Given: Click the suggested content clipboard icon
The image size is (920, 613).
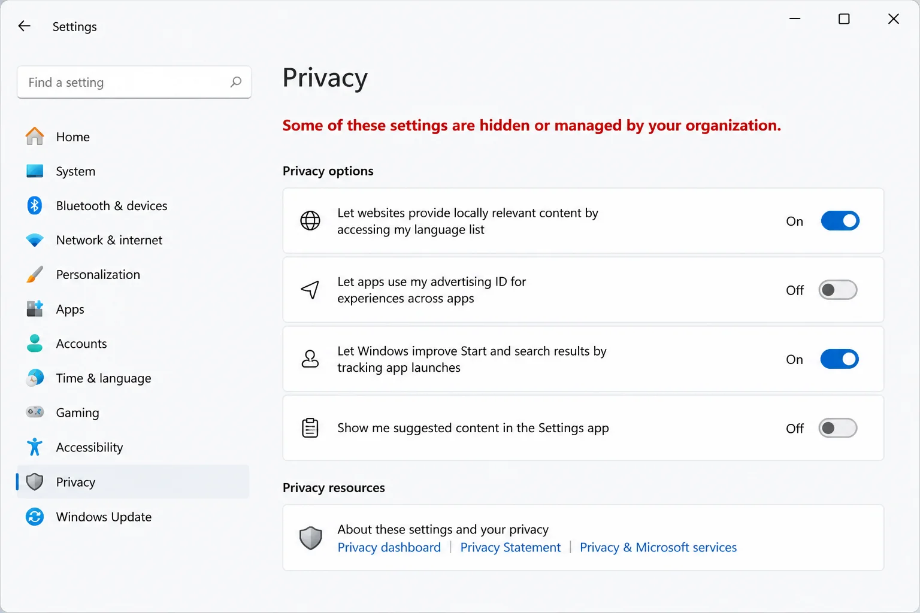Looking at the screenshot, I should 310,428.
